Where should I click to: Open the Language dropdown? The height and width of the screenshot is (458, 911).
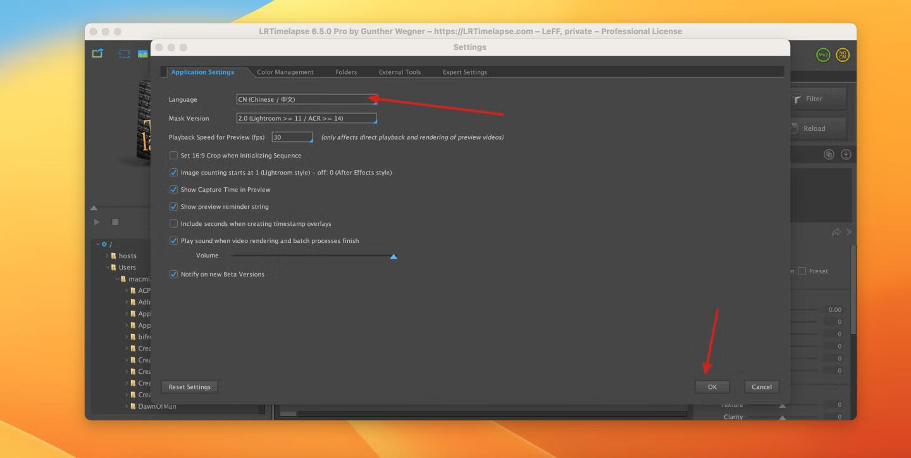tap(306, 99)
